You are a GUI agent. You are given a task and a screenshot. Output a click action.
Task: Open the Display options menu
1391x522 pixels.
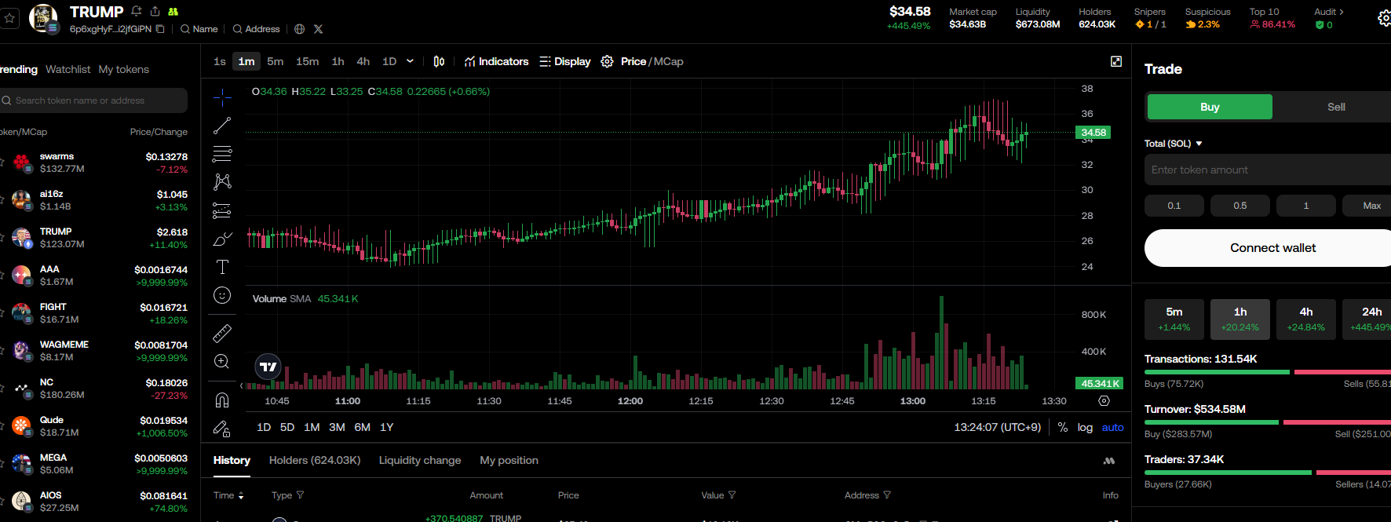click(x=565, y=61)
